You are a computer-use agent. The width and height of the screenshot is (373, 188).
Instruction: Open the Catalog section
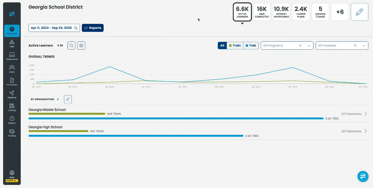click(12, 107)
